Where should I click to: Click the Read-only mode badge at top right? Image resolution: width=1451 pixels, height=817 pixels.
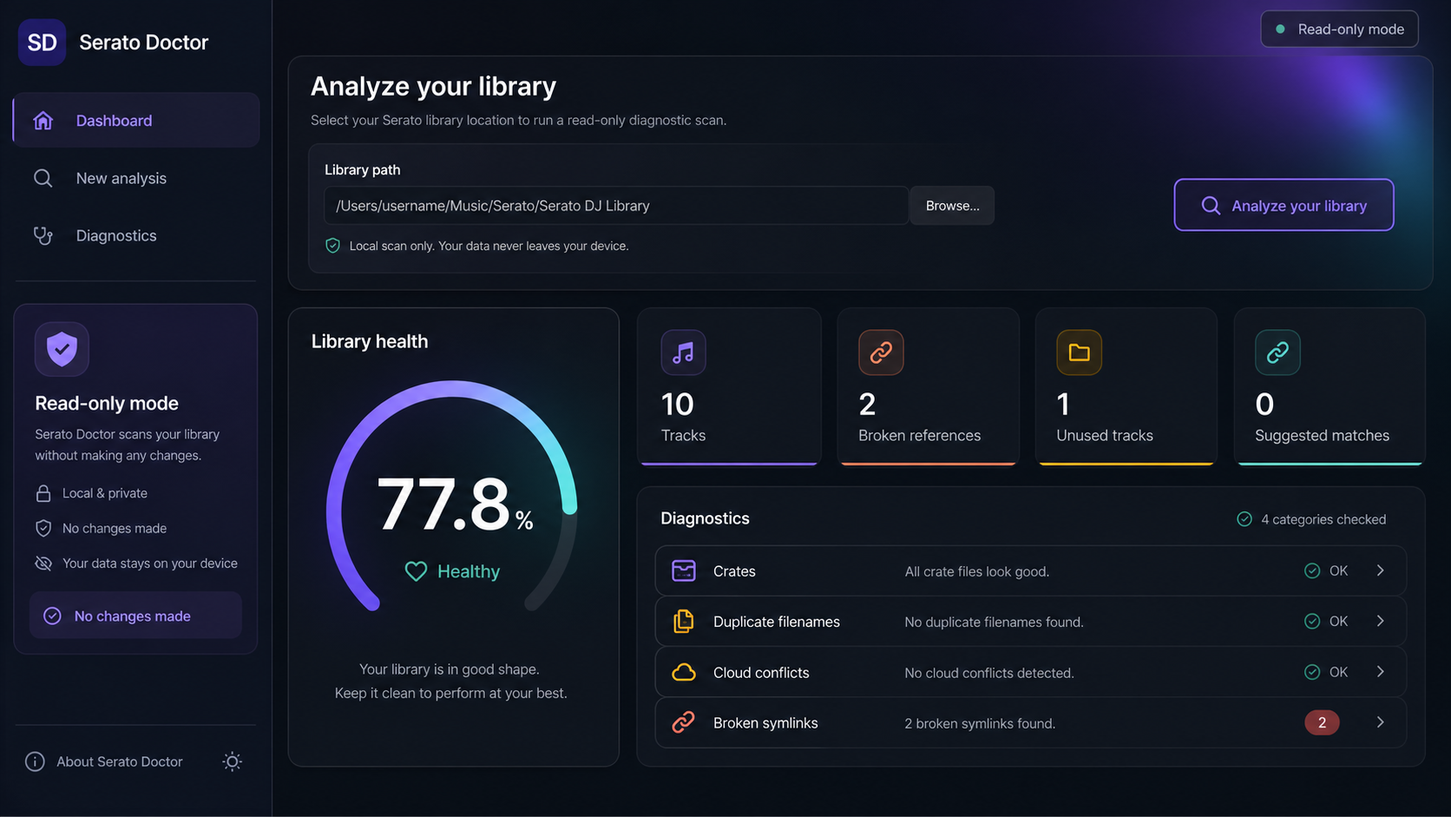(x=1339, y=30)
